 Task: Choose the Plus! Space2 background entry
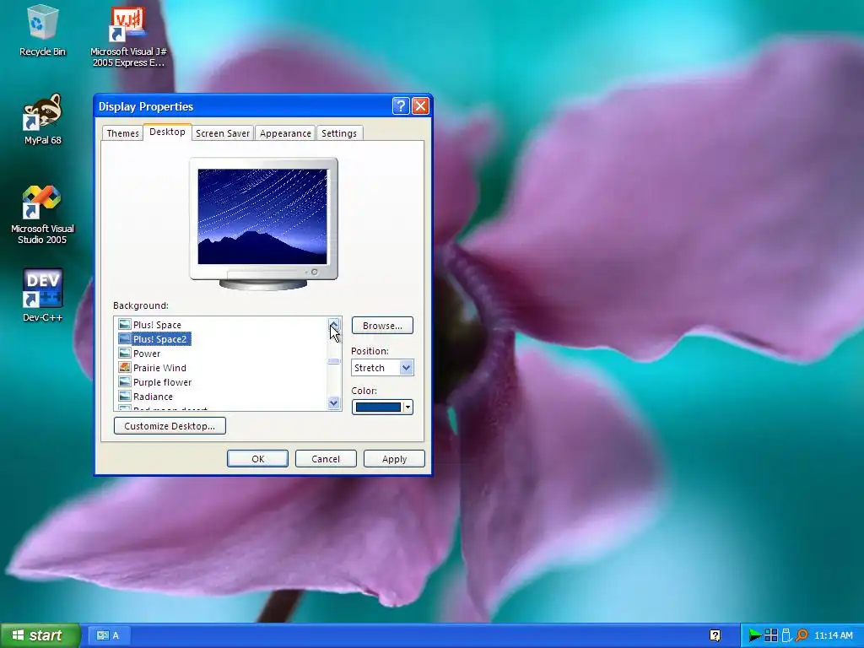(x=159, y=339)
